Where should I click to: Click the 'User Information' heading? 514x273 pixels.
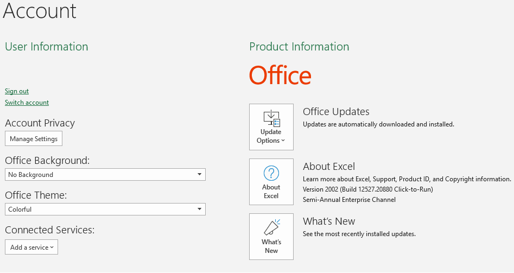pos(47,47)
